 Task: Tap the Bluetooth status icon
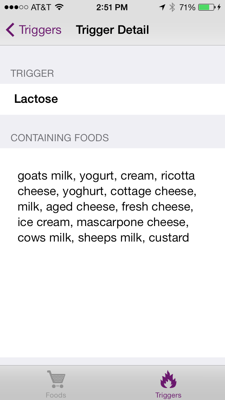point(172,7)
